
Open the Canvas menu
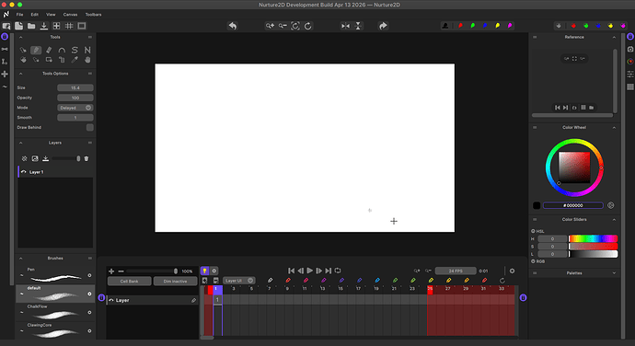[70, 15]
